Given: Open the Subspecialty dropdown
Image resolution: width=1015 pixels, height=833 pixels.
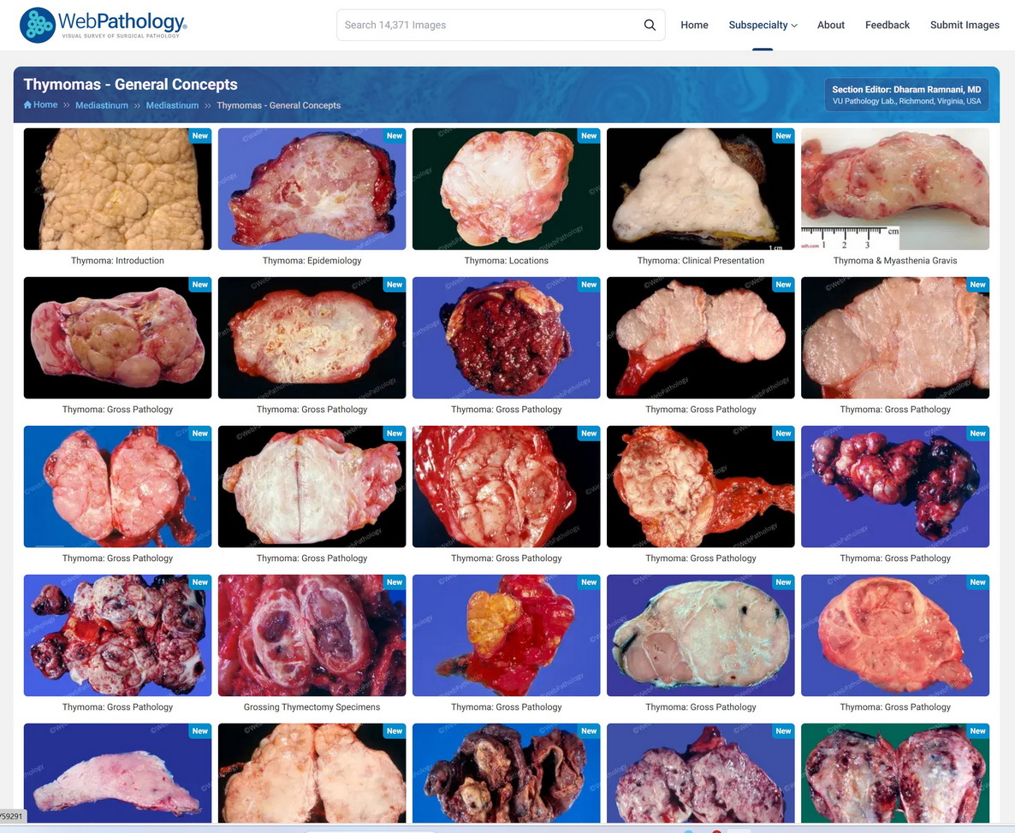Looking at the screenshot, I should click(x=762, y=25).
